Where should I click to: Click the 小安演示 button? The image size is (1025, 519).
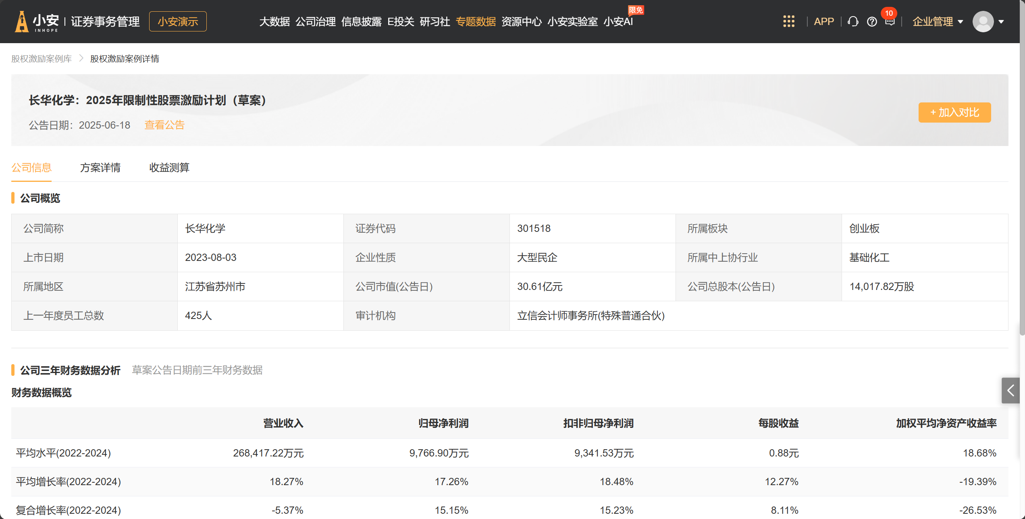[178, 21]
